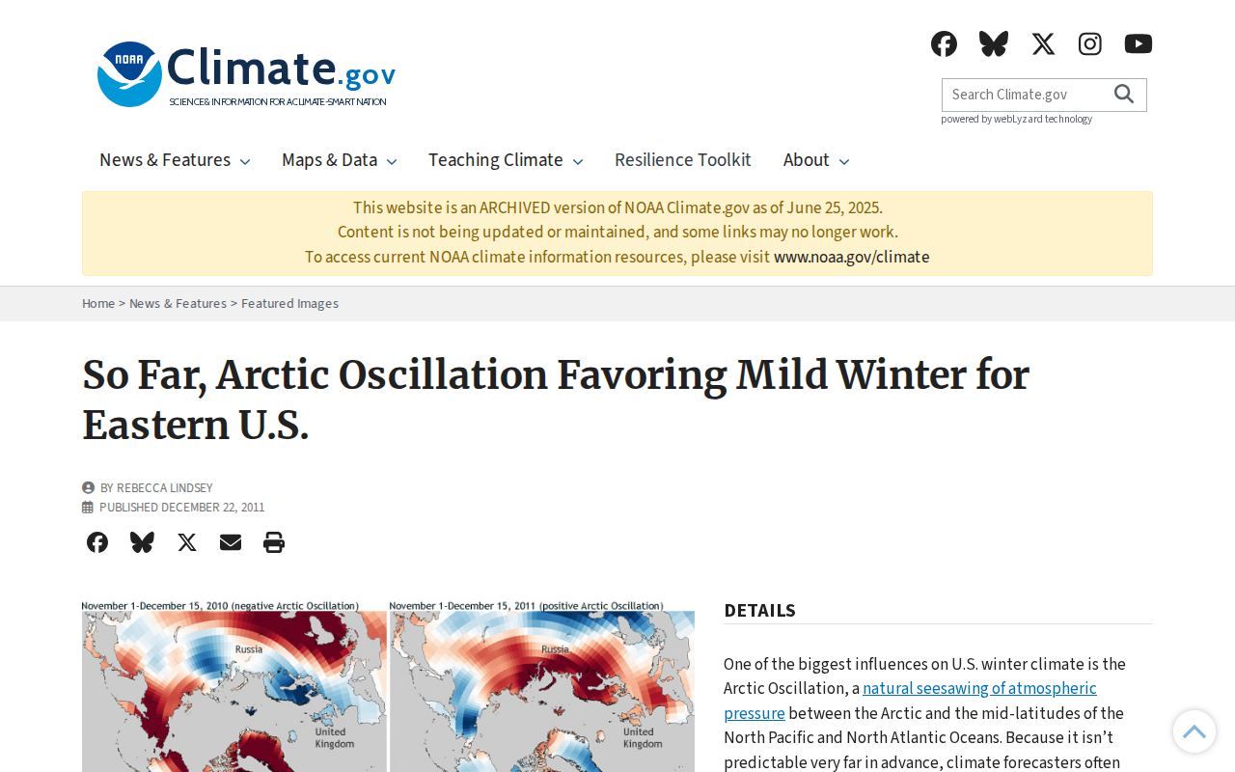Expand the Teaching Climate menu
Screen dimensions: 1235x772
pos(506,160)
